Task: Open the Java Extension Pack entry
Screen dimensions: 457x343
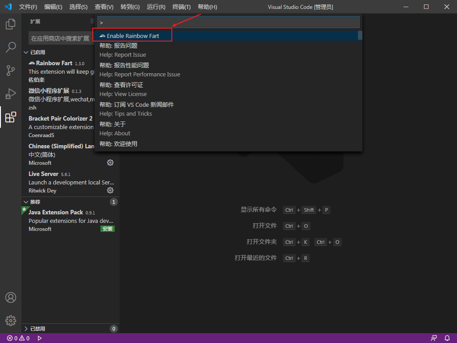Action: click(70, 221)
